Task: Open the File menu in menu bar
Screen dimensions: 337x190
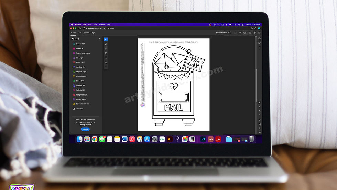Action: pos(85,24)
